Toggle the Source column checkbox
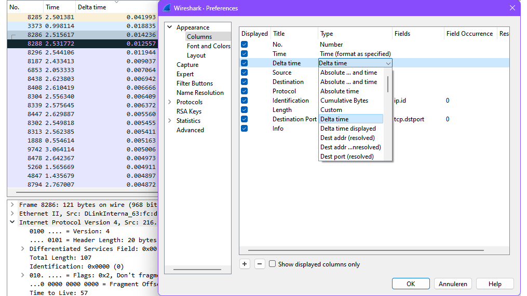The image size is (527, 296). point(245,73)
